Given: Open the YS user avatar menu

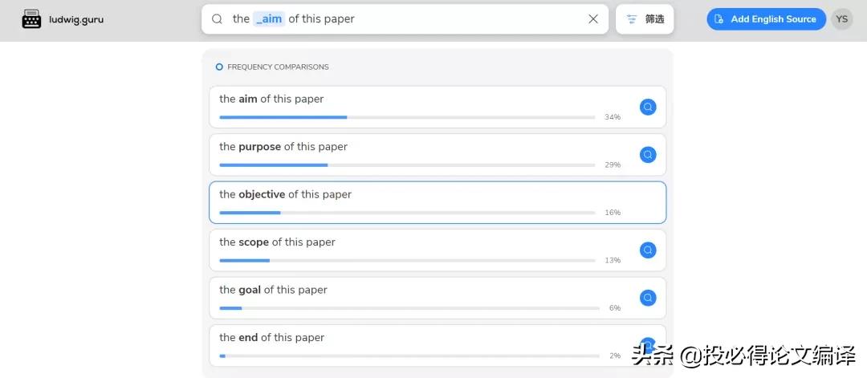Looking at the screenshot, I should 841,19.
